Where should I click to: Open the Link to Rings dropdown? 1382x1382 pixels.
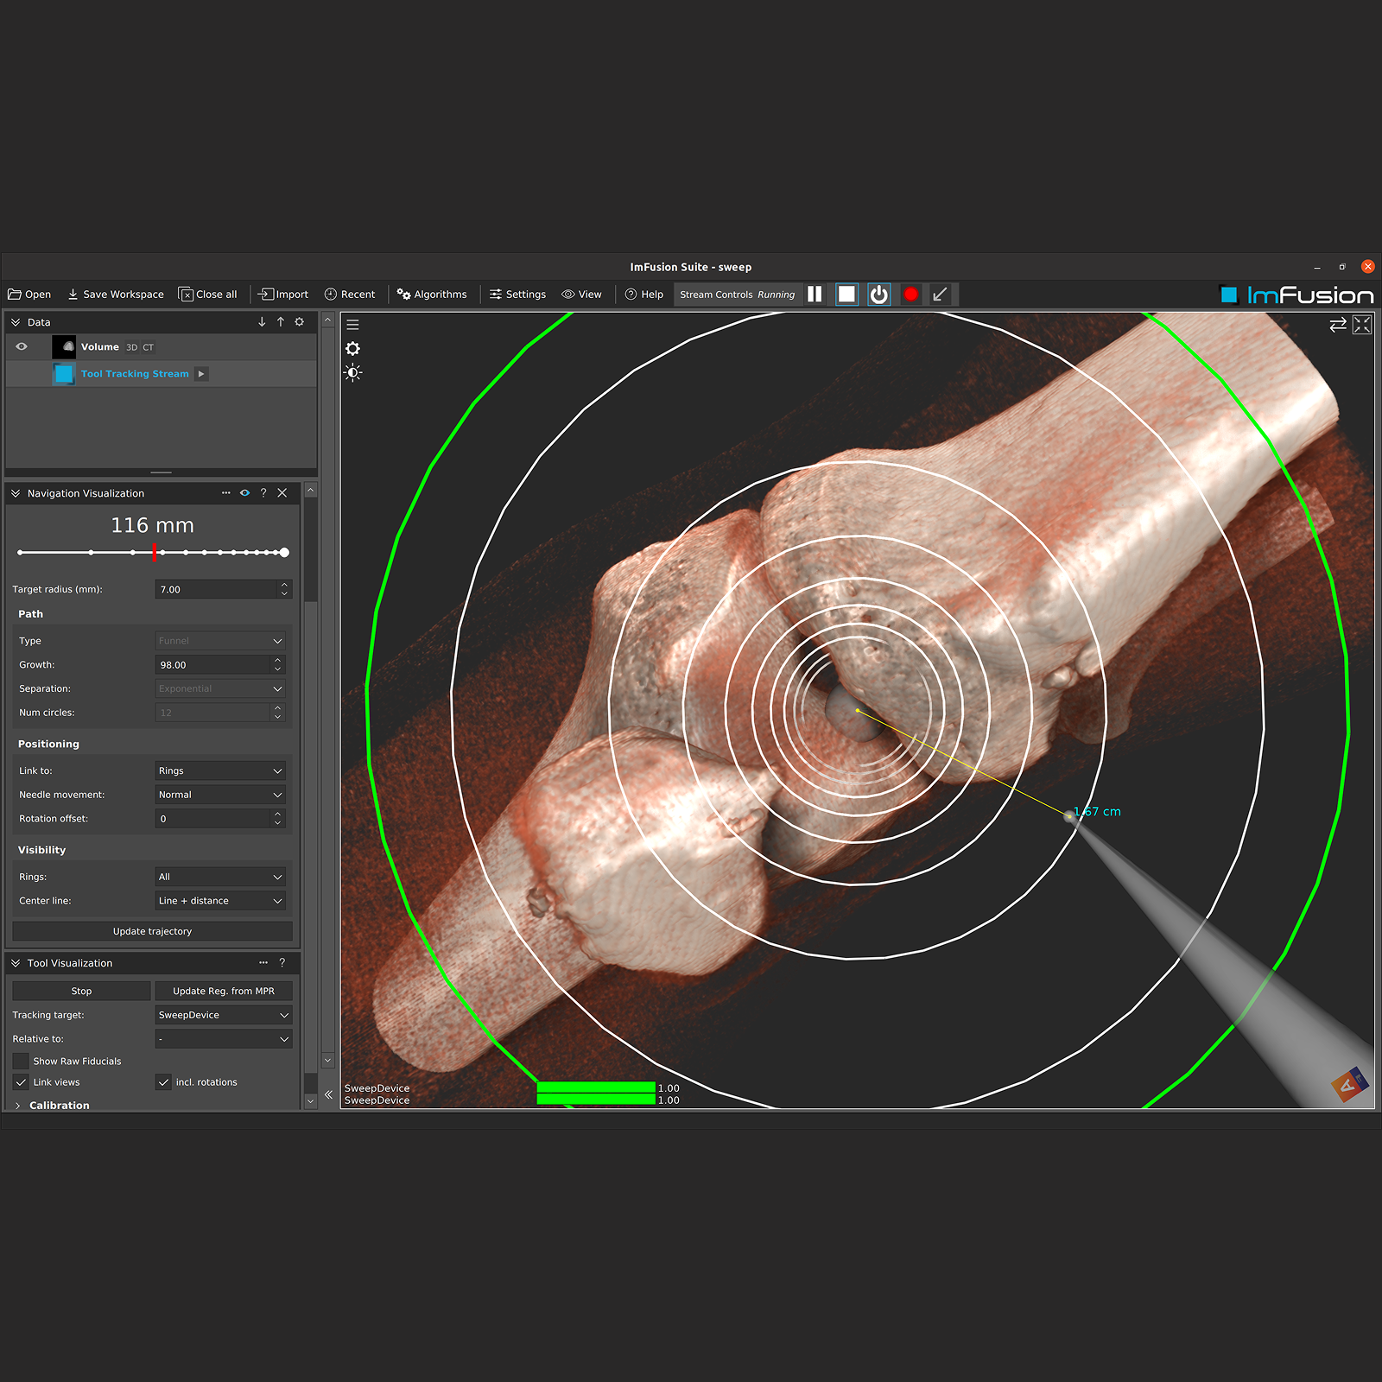(x=221, y=770)
